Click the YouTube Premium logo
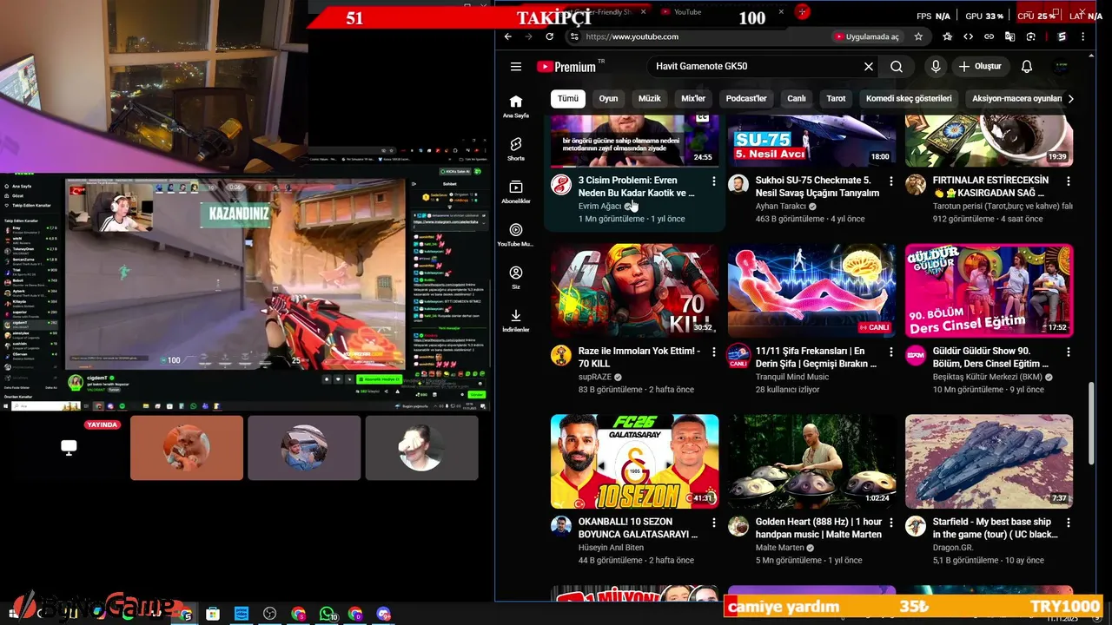Screen dimensions: 1112x625 pos(566,67)
